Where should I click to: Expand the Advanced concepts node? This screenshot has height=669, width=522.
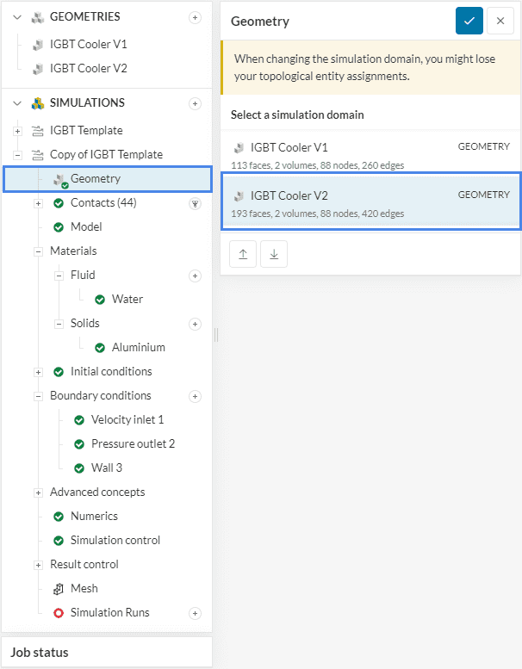coord(38,492)
